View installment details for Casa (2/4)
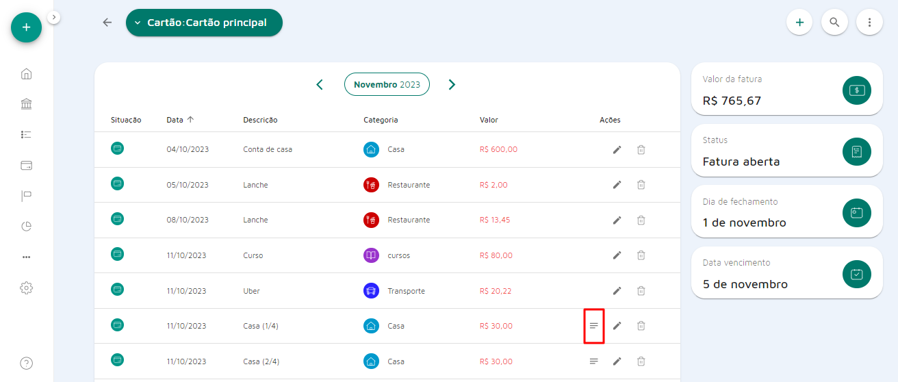The height and width of the screenshot is (382, 898). pyautogui.click(x=594, y=361)
